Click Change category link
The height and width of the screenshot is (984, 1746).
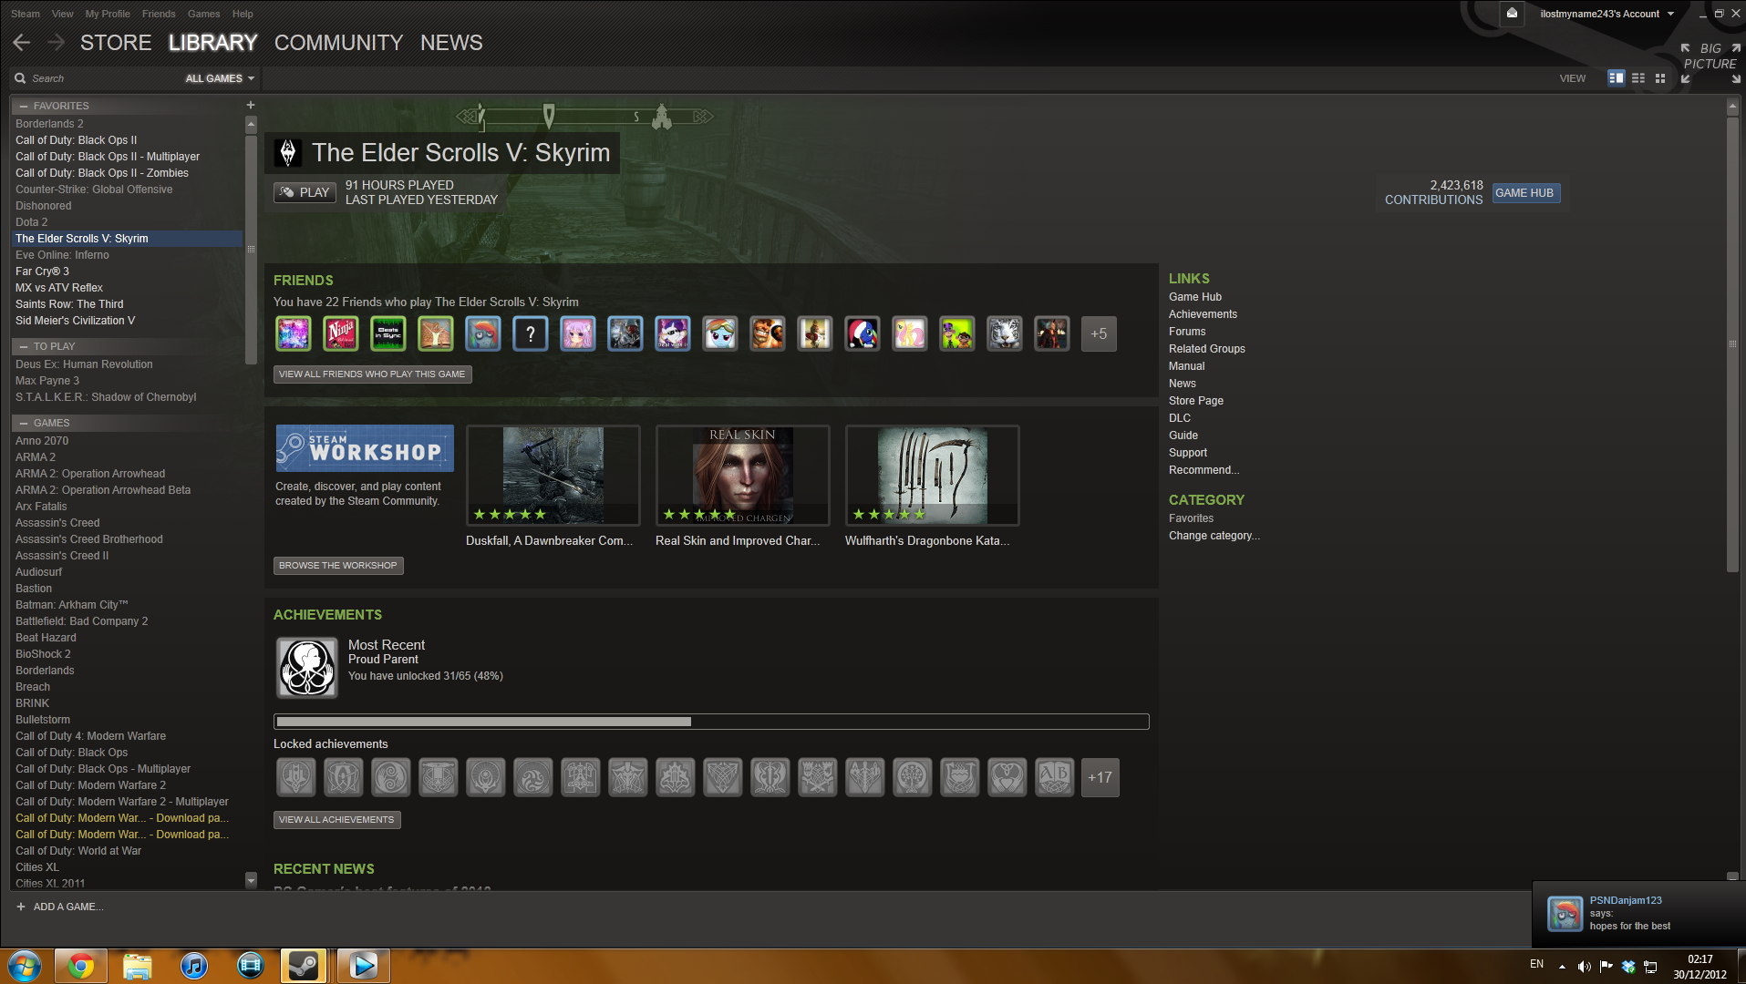(x=1214, y=536)
